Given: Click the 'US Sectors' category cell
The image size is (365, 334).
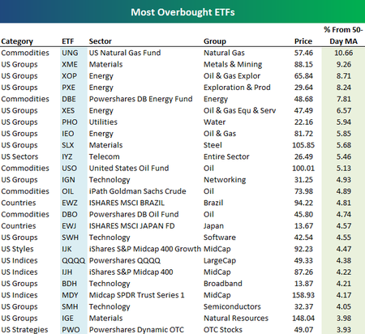Looking at the screenshot, I should [19, 156].
